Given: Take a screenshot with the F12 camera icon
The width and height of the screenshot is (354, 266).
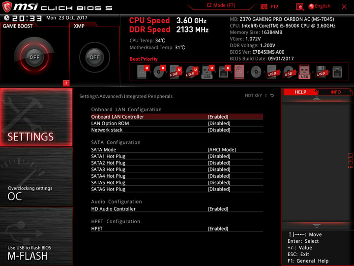Looking at the screenshot, I should (264, 7).
